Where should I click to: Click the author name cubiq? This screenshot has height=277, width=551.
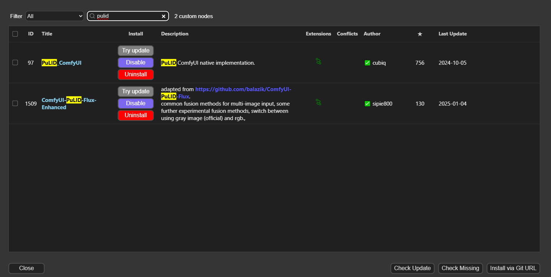pos(379,63)
